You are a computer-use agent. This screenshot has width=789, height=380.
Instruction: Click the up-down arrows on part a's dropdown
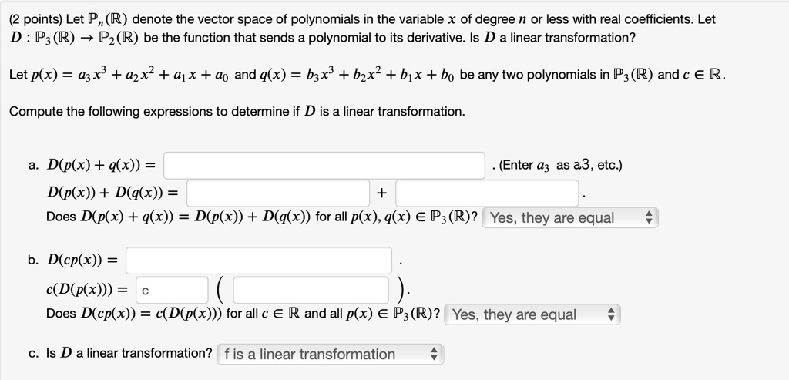648,218
